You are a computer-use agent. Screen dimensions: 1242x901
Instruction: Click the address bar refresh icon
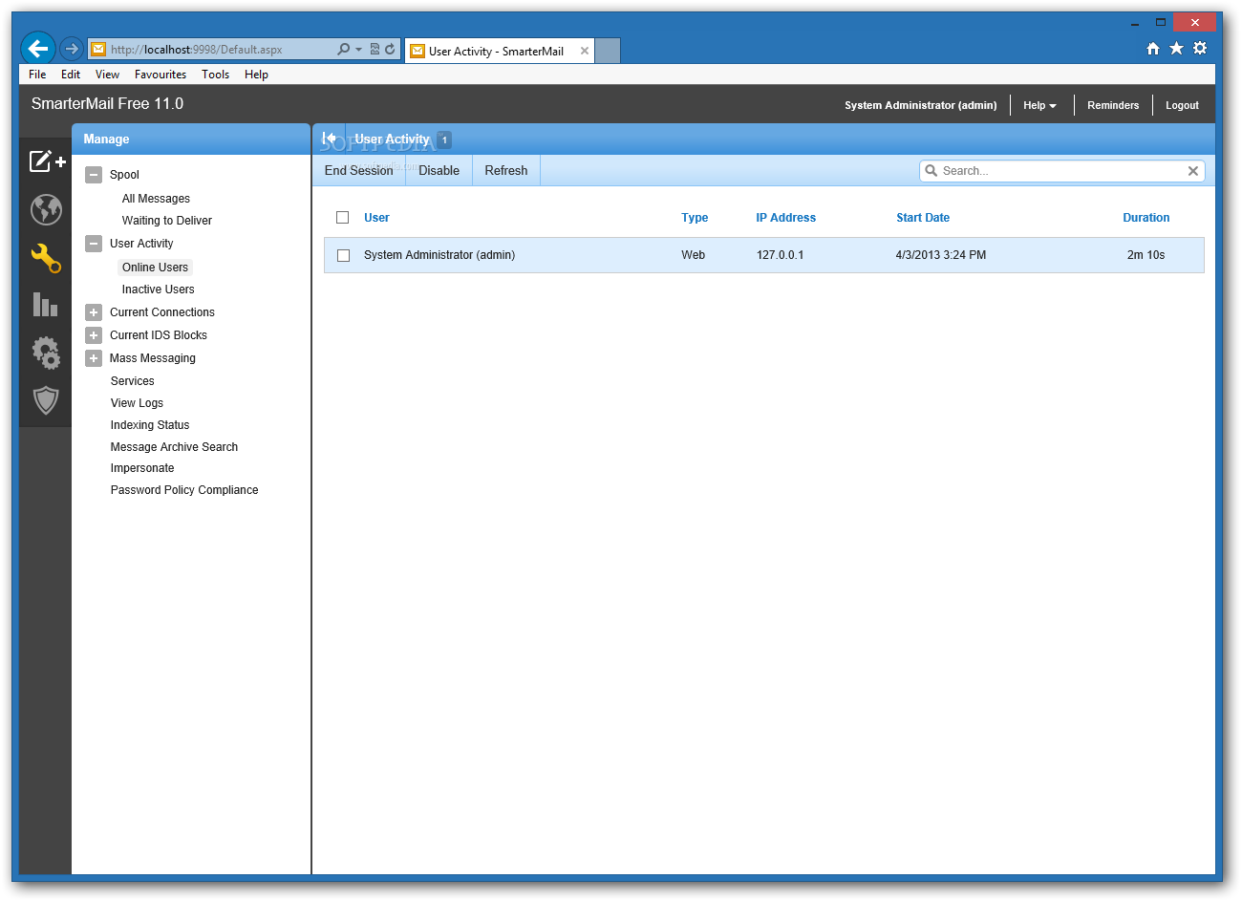point(390,49)
